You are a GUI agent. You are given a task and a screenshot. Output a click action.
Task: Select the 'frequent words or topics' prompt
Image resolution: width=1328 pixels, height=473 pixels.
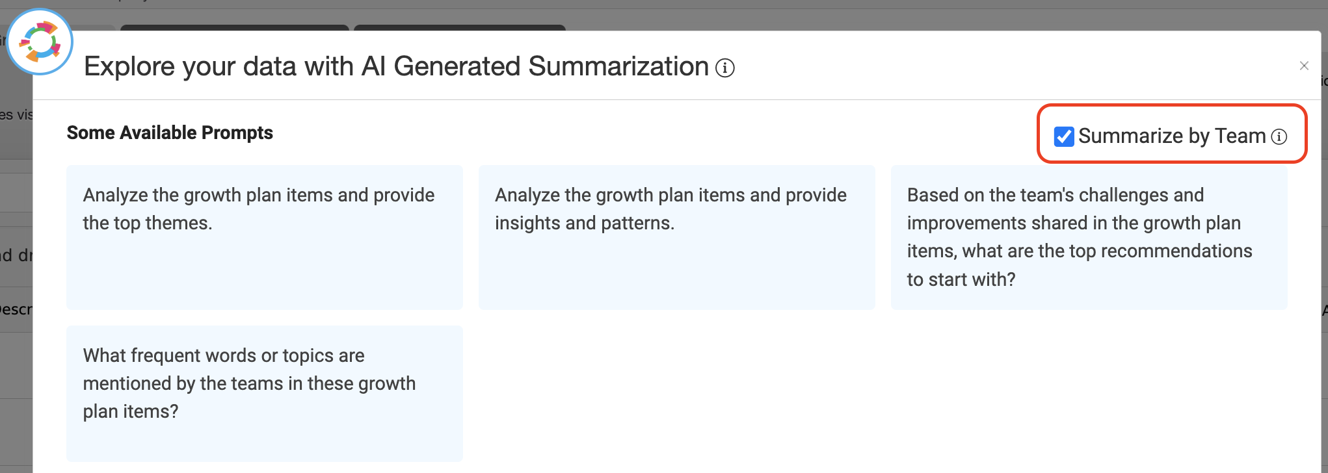tap(265, 394)
